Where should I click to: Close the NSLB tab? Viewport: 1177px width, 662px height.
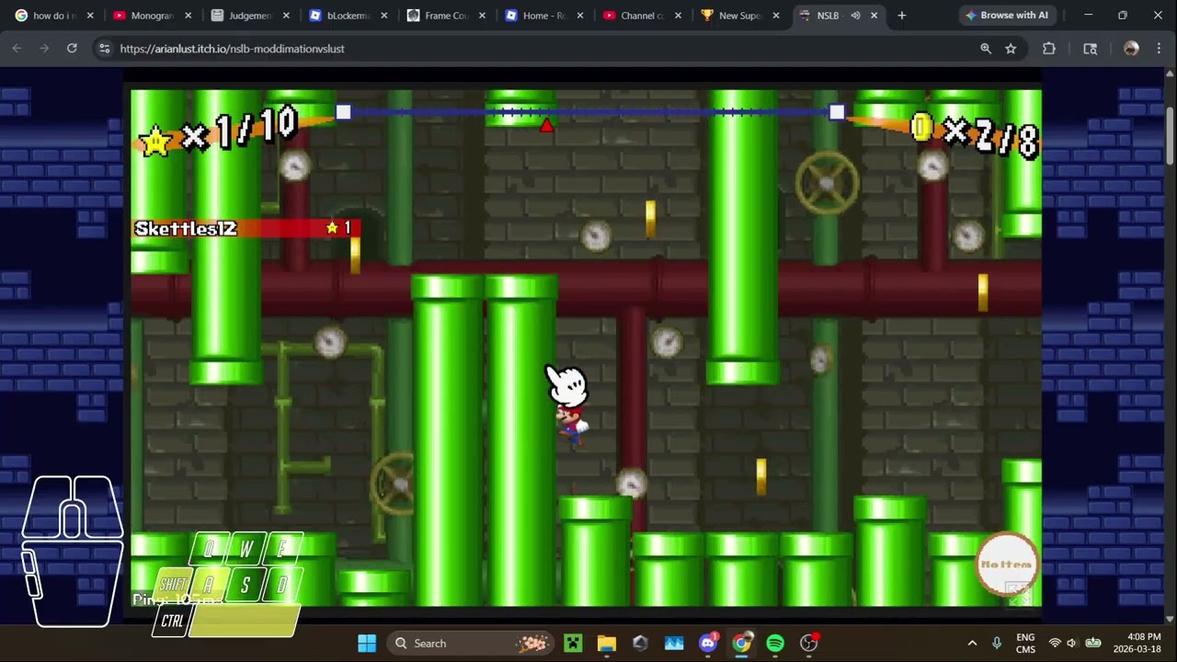(x=874, y=16)
